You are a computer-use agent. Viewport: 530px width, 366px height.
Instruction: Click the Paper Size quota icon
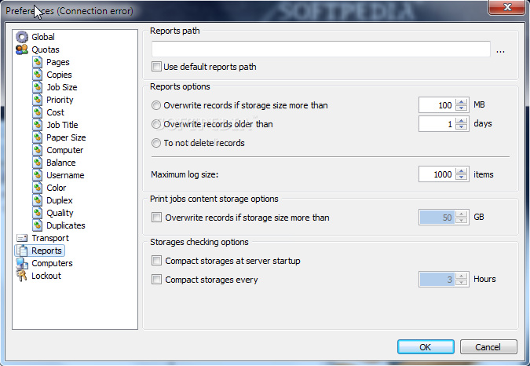point(38,137)
